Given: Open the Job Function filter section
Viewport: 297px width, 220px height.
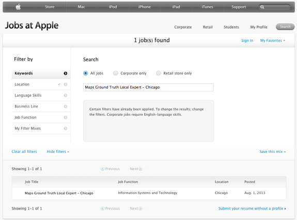Looking at the screenshot, I should point(41,117).
